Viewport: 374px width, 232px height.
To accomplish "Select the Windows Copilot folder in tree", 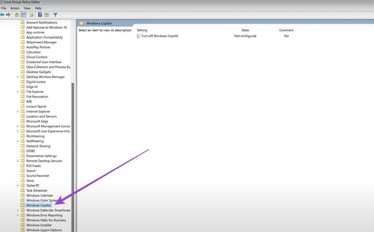I will pyautogui.click(x=38, y=205).
